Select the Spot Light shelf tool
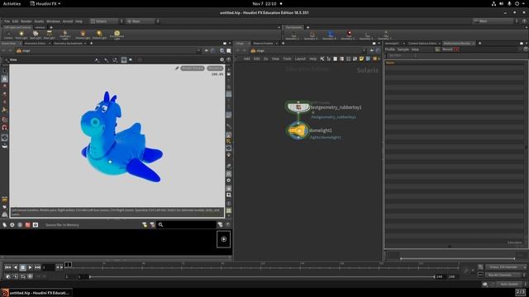The width and height of the screenshot is (529, 297). (35, 35)
